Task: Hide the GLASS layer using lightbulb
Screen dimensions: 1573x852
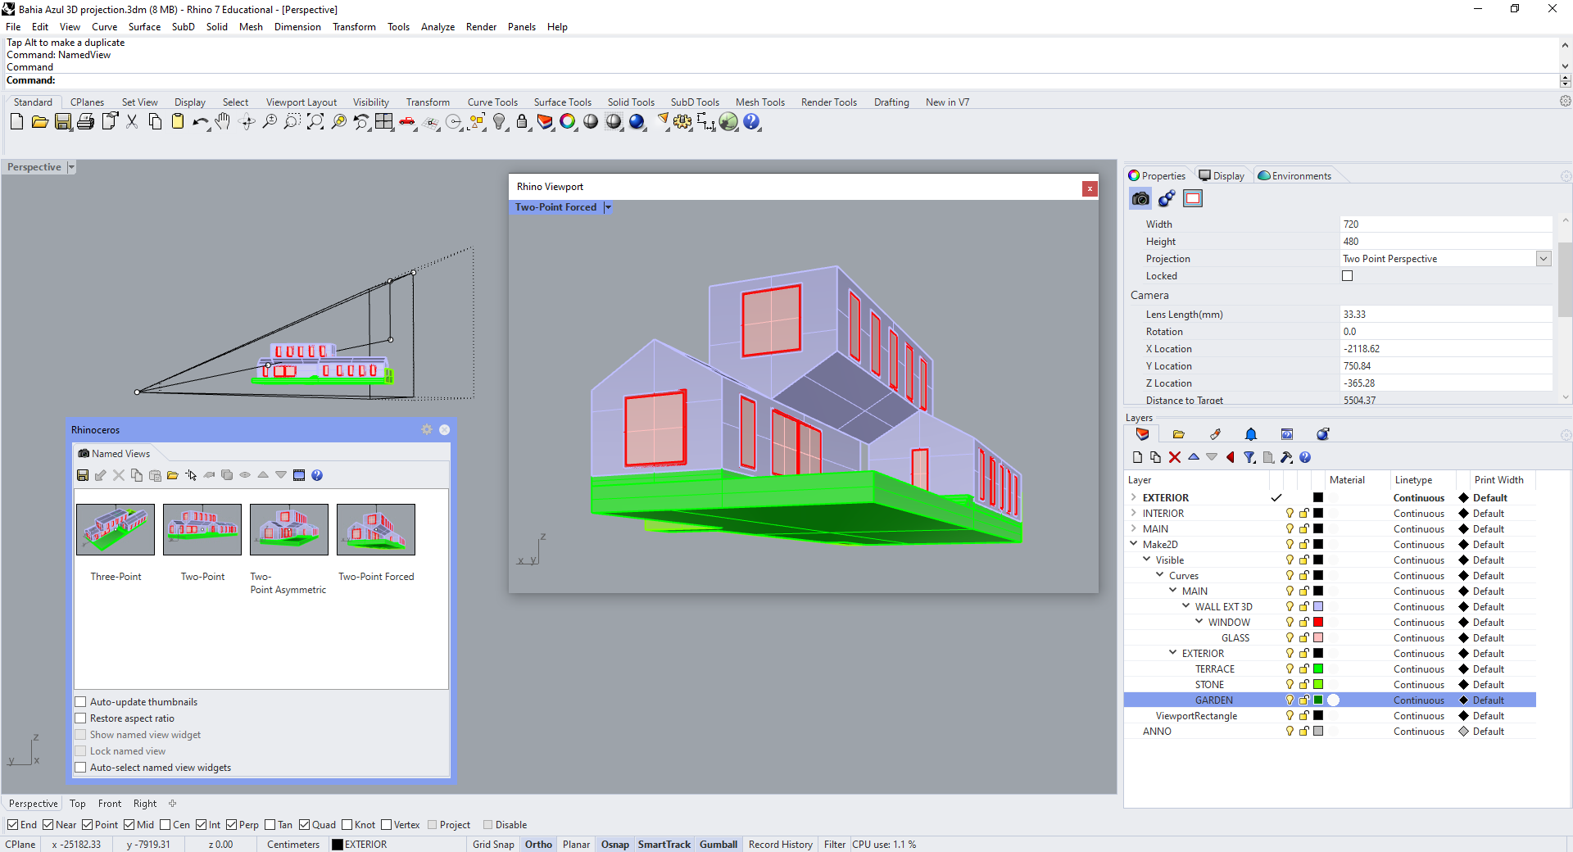Action: [x=1290, y=638]
